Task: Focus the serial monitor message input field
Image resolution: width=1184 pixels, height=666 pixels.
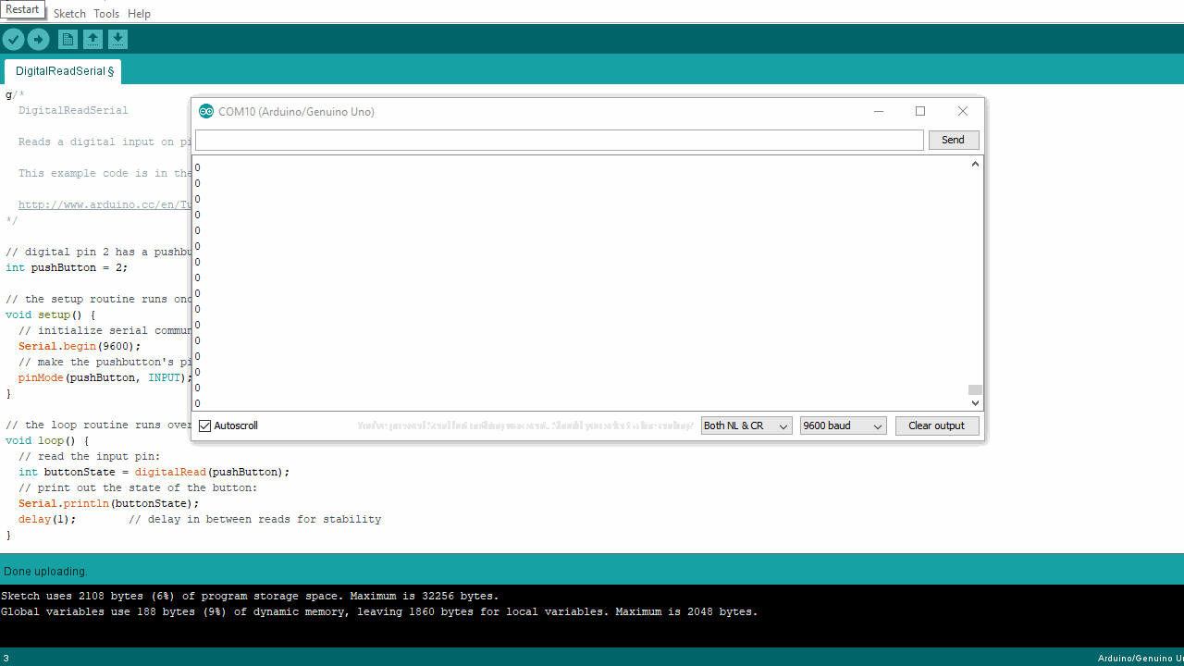Action: tap(560, 140)
